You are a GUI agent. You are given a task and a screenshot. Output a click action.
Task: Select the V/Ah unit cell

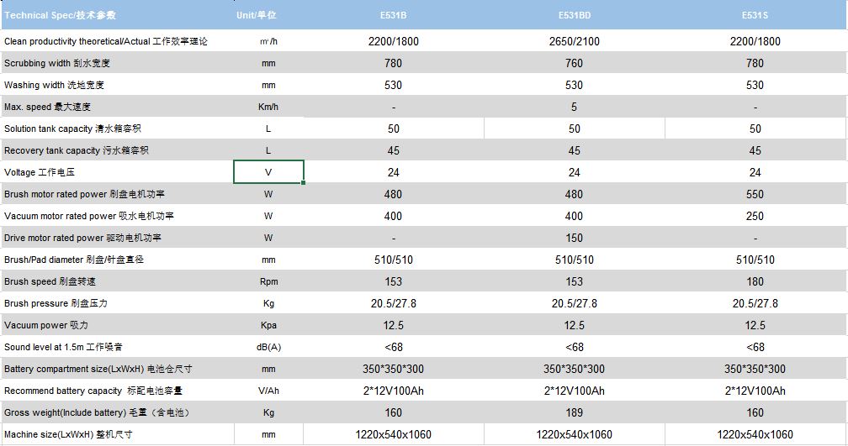pyautogui.click(x=268, y=391)
